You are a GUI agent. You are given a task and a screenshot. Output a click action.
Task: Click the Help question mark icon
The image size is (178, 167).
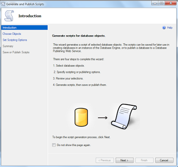tap(164, 28)
